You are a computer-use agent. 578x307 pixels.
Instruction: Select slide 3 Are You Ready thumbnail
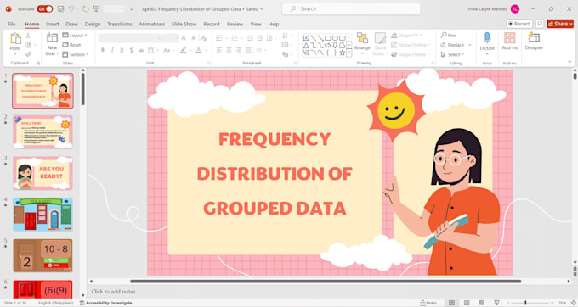pos(42,173)
